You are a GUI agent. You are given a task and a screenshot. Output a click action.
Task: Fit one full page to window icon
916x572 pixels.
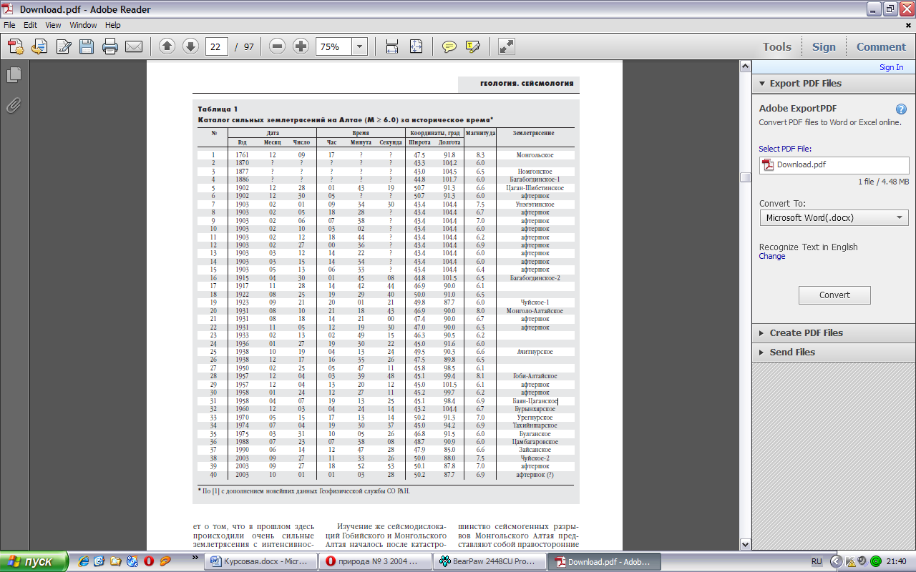(416, 46)
